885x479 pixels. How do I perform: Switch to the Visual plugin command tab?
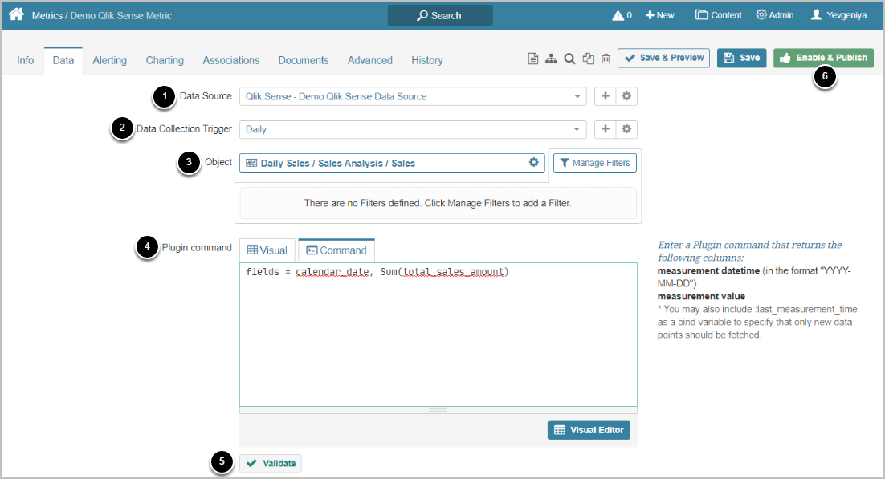(267, 250)
